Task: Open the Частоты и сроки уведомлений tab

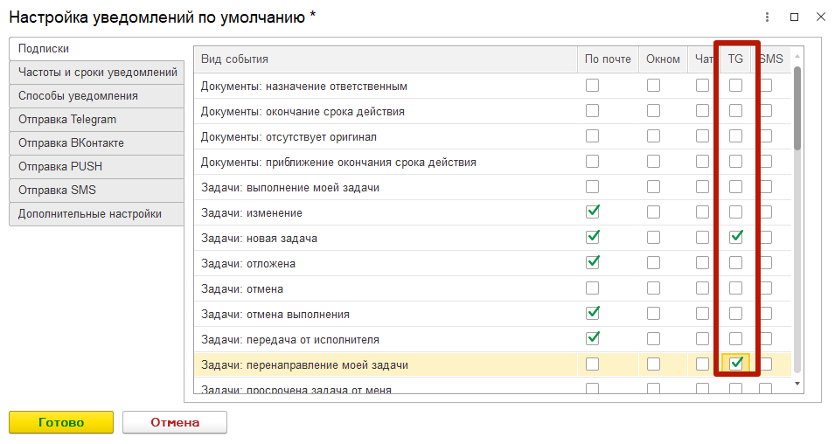Action: point(97,72)
